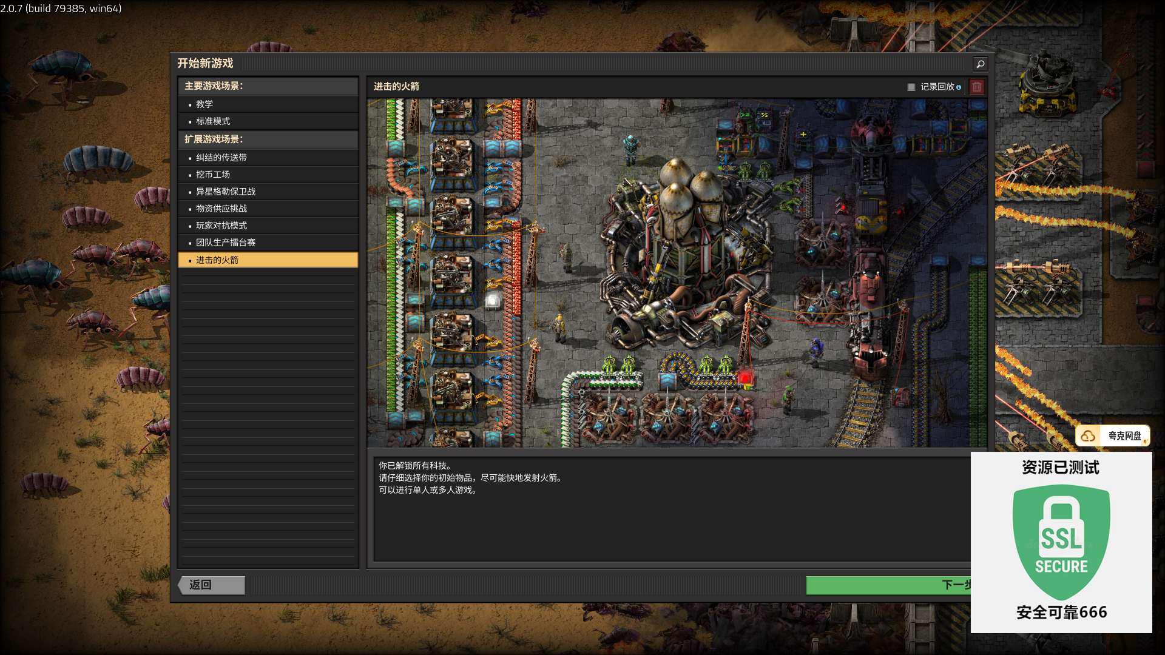The height and width of the screenshot is (655, 1165).
Task: Select the 教学 scenario
Action: [x=268, y=104]
